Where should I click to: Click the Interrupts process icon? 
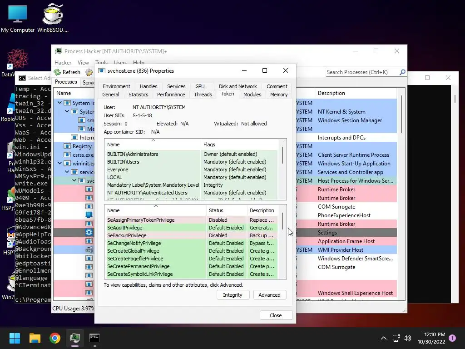point(74,137)
